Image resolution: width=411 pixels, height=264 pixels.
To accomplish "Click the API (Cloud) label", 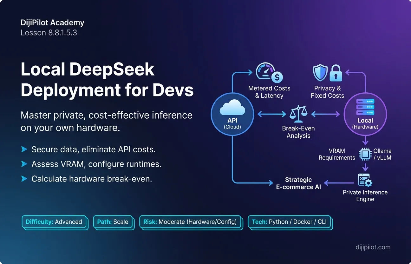I will 232,123.
